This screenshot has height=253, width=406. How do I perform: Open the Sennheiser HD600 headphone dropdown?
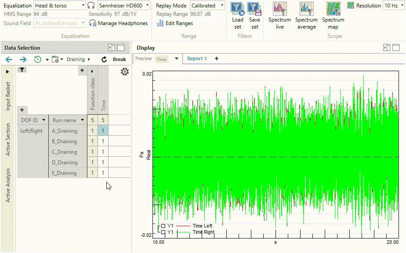pos(124,5)
